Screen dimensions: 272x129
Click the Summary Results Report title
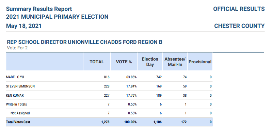(39, 9)
